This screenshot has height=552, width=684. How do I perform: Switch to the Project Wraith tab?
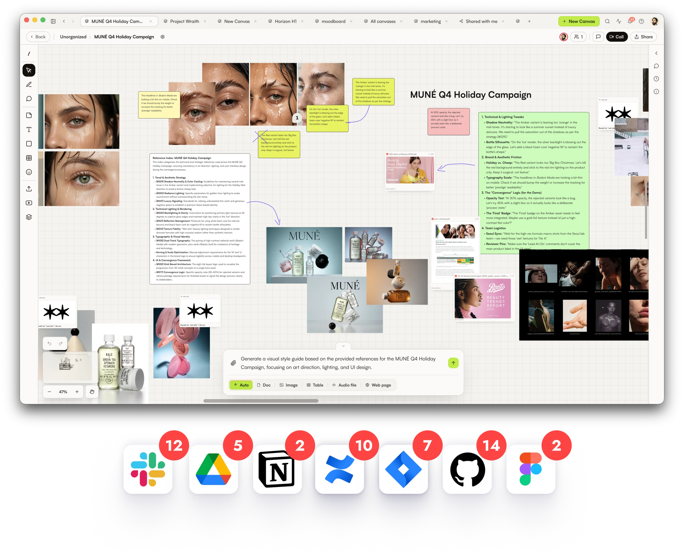[x=184, y=21]
